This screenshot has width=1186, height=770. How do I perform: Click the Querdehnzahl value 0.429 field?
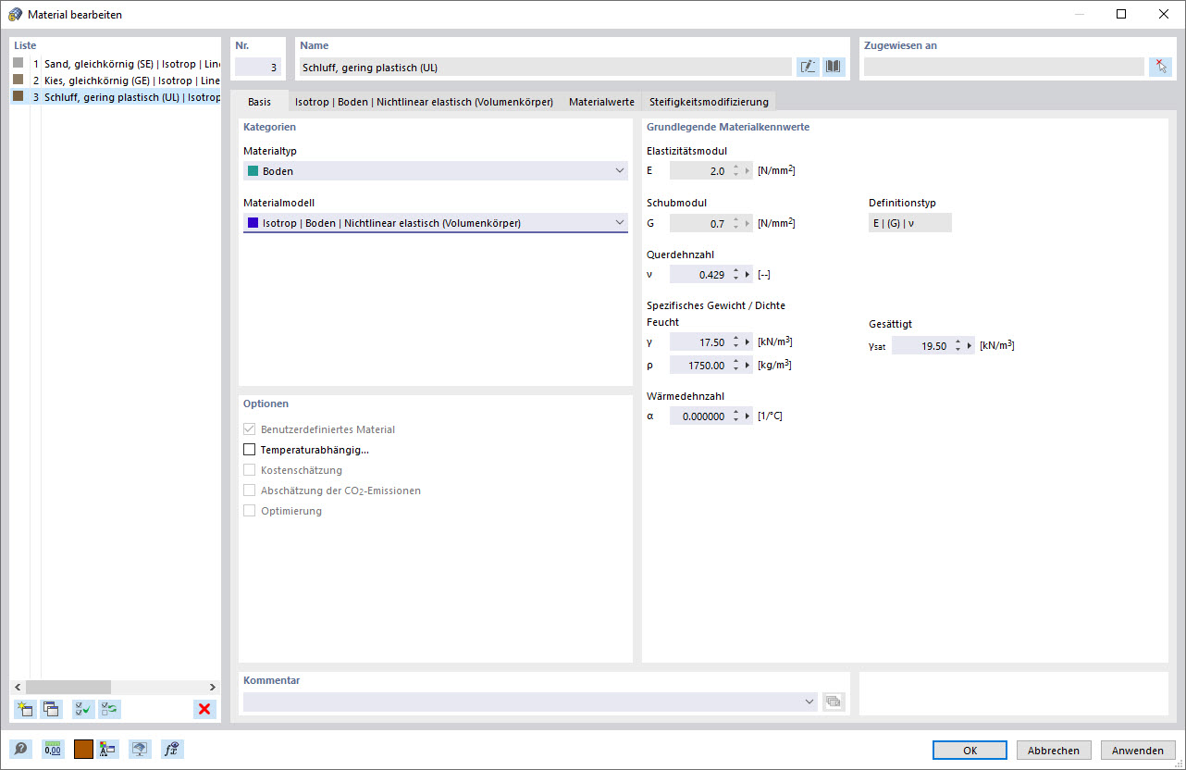pyautogui.click(x=699, y=274)
